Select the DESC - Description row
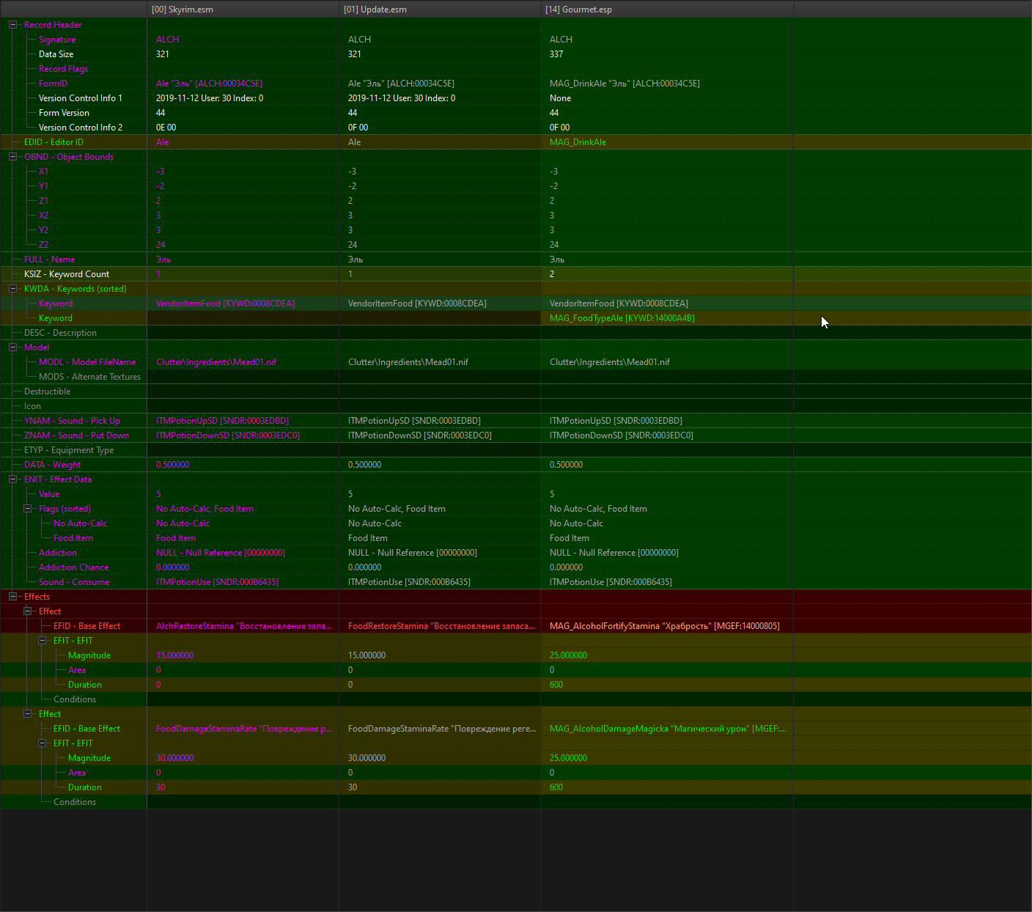The height and width of the screenshot is (912, 1032). click(x=60, y=333)
